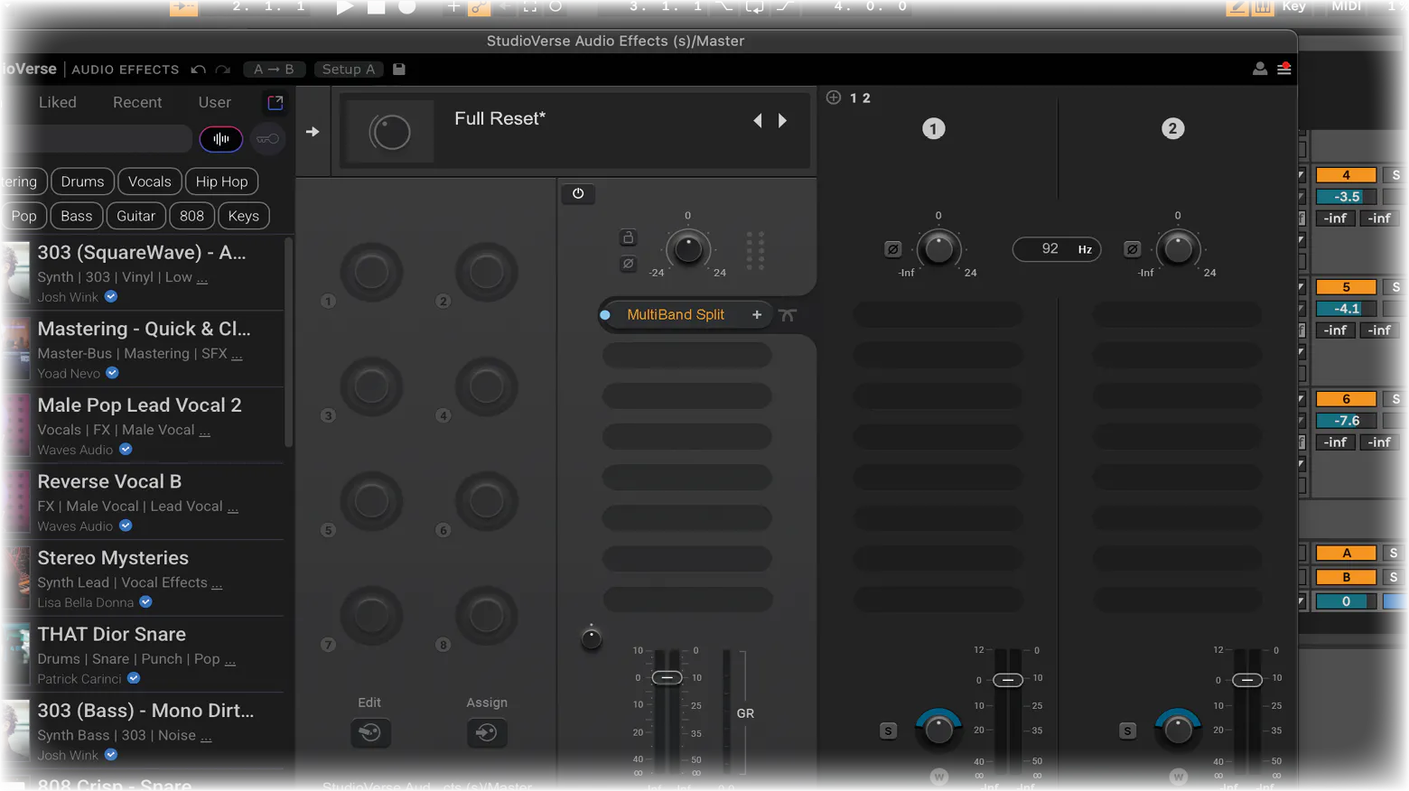Screen dimensions: 1409x791
Task: Add a new band with the circled plus
Action: [x=834, y=98]
